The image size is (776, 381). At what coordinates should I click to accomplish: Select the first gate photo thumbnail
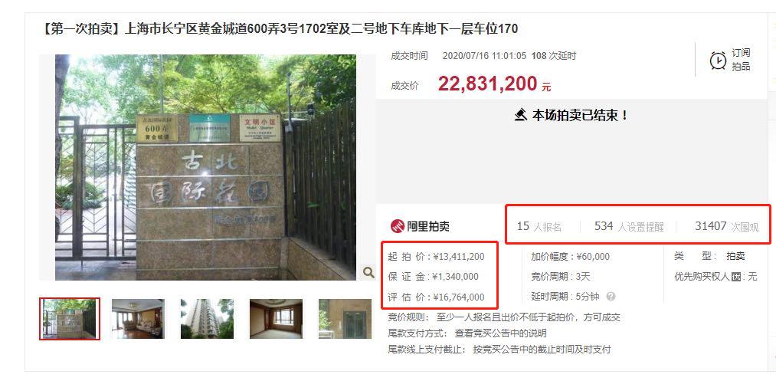coord(69,319)
